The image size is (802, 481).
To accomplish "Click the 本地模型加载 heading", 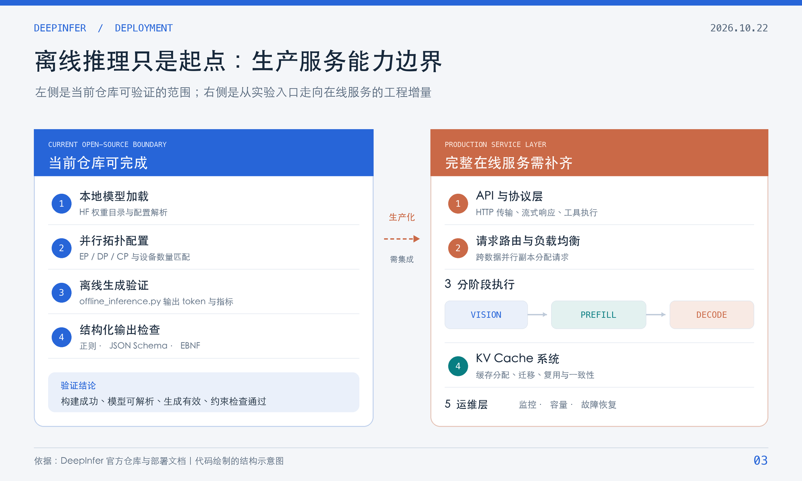I will [x=114, y=196].
